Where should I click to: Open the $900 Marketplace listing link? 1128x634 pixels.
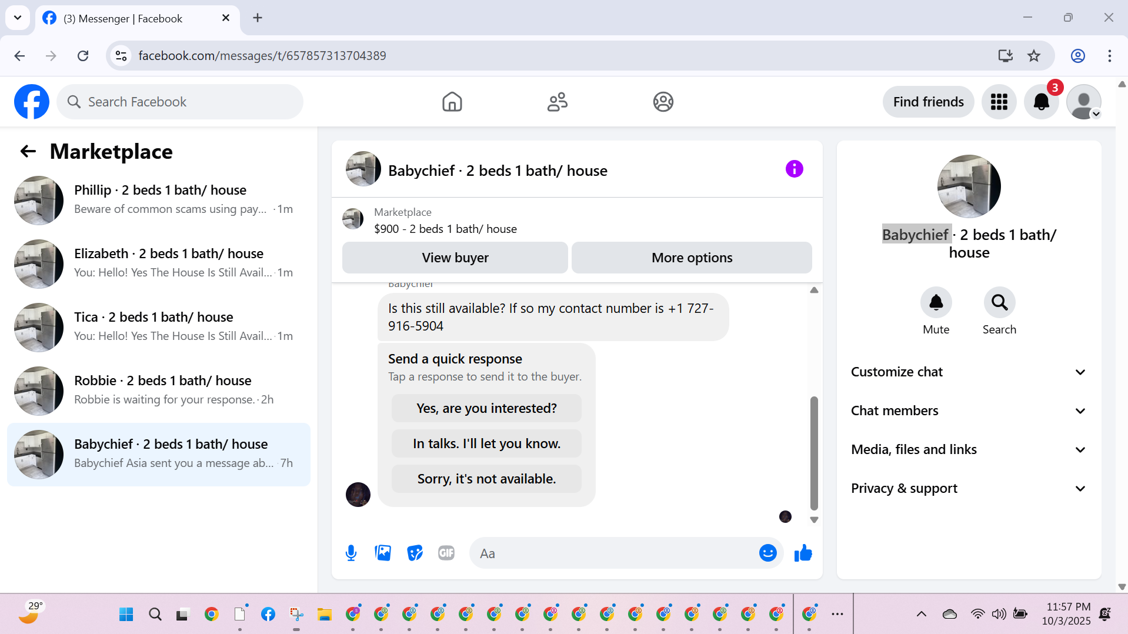pos(445,229)
